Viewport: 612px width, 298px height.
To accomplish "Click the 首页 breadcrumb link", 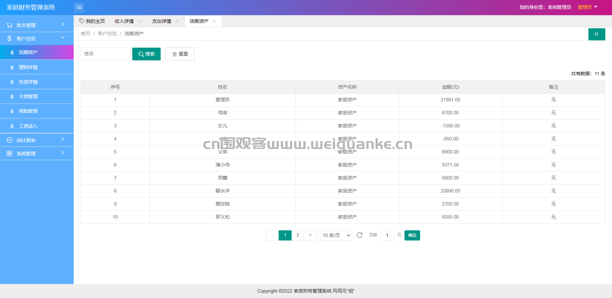I will pos(85,34).
